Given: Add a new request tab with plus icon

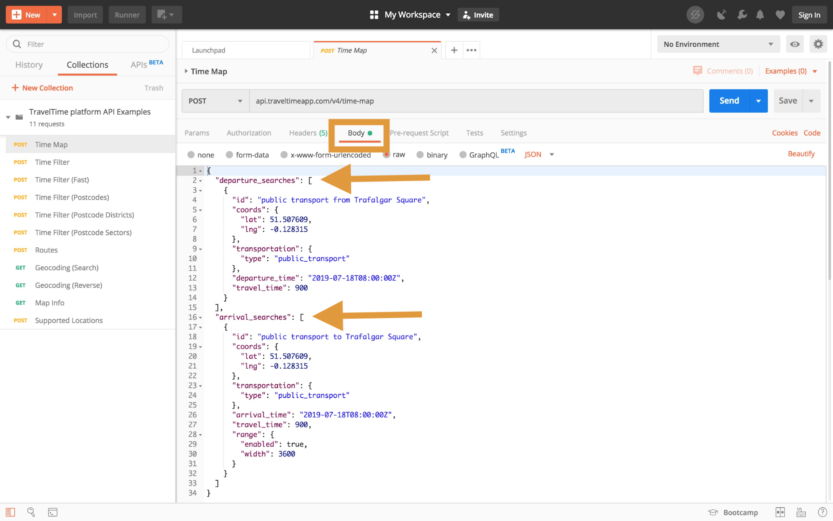Looking at the screenshot, I should 454,50.
